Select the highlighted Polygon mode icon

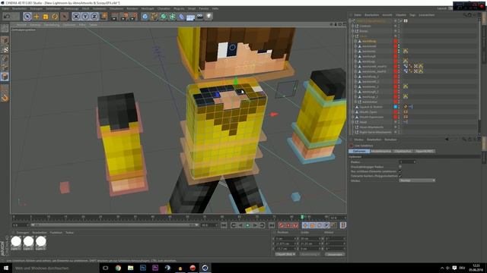pyautogui.click(x=5, y=77)
